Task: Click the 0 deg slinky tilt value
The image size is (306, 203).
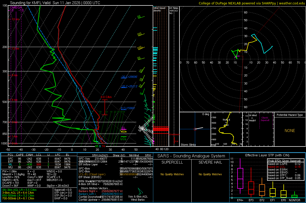Action: point(206,114)
